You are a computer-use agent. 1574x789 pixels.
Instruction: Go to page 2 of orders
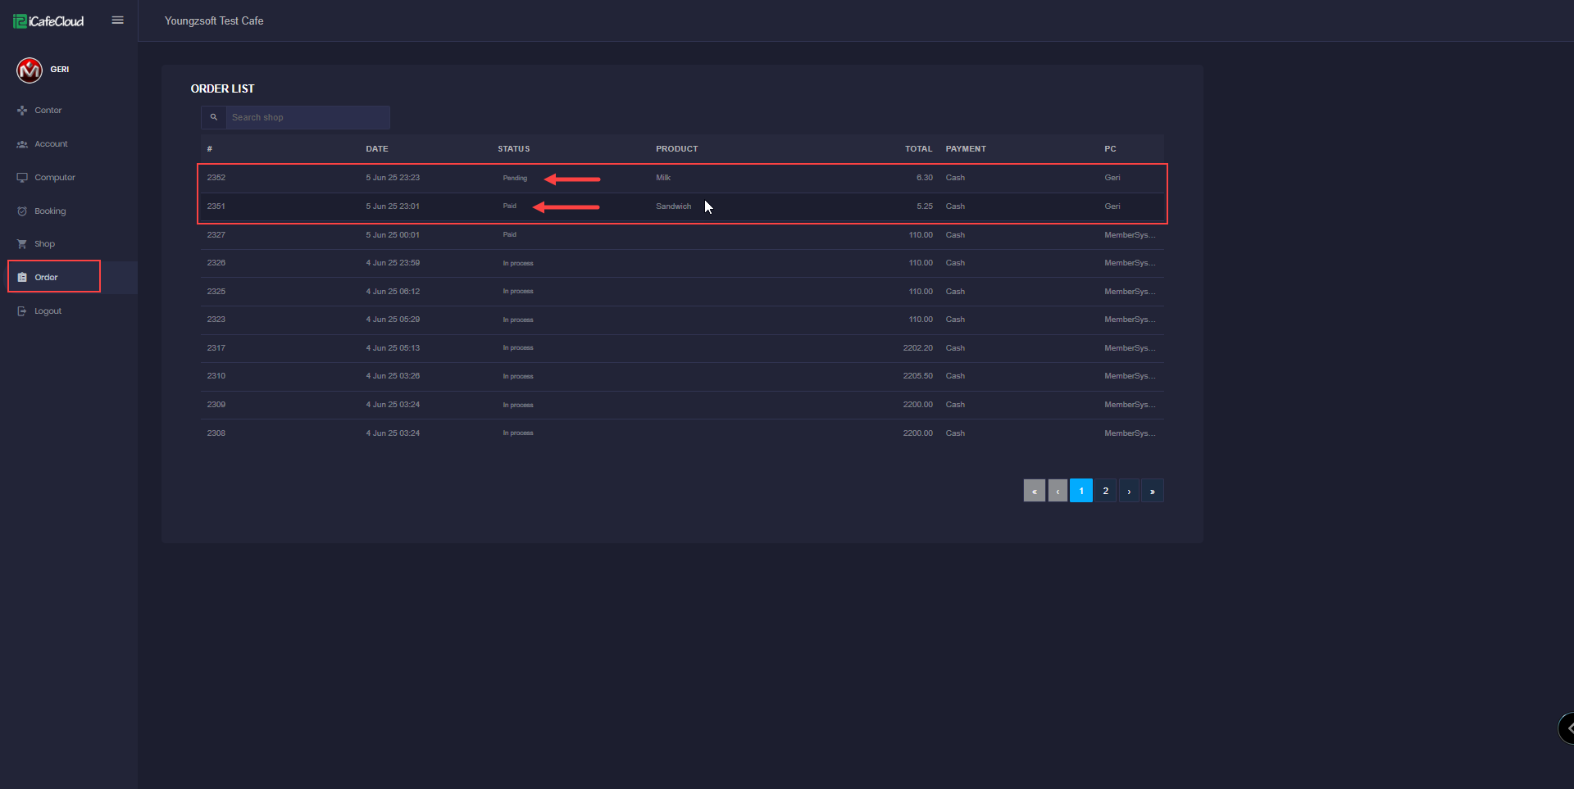tap(1105, 491)
